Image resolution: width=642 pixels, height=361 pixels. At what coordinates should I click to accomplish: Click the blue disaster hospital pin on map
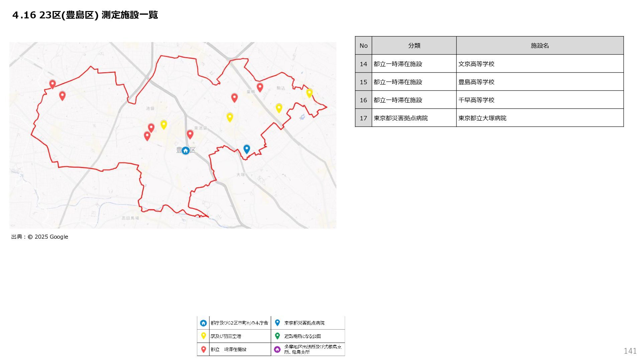247,149
